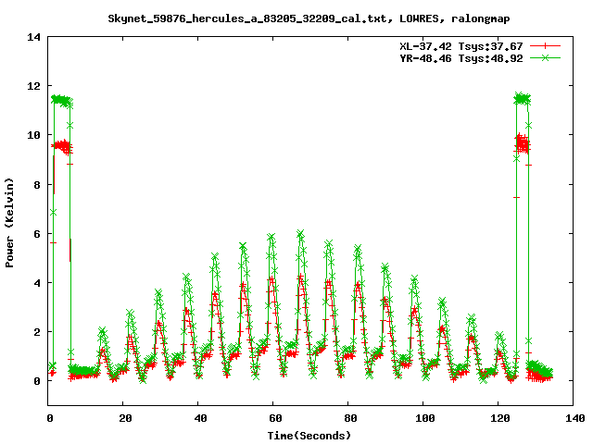The width and height of the screenshot is (593, 444).
Task: Click y-axis tick label 10
Action: coord(33,135)
